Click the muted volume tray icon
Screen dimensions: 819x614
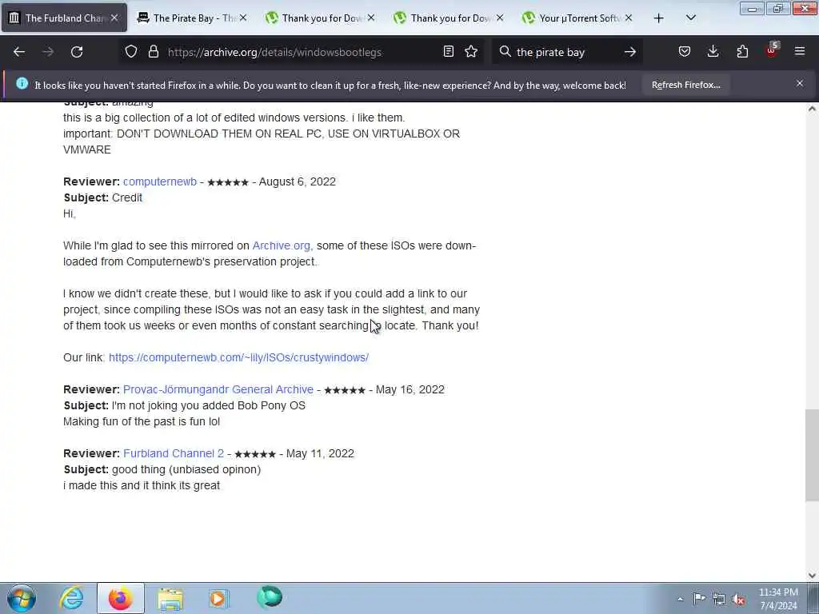click(x=738, y=599)
